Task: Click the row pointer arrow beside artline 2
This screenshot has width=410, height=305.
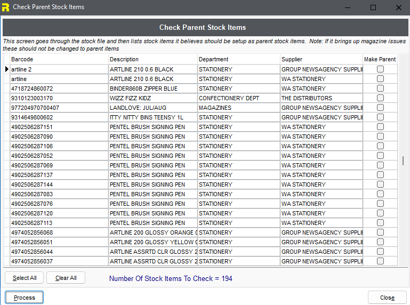Action: click(6, 69)
